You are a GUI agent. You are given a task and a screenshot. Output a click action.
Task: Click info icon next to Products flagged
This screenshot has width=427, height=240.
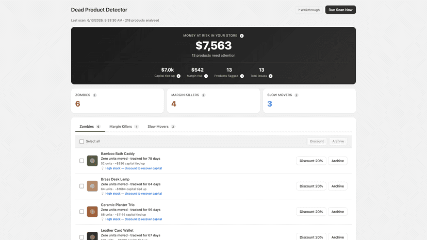coord(242,76)
